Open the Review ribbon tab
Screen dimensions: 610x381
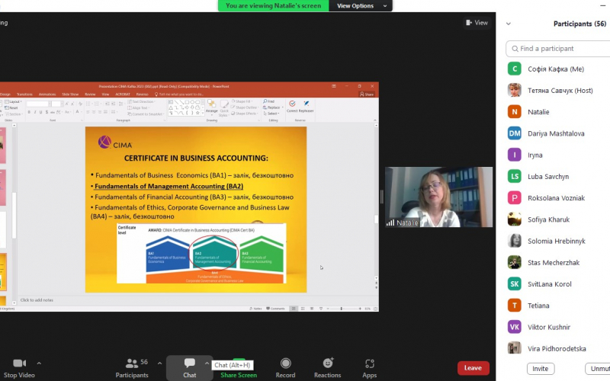pos(90,94)
